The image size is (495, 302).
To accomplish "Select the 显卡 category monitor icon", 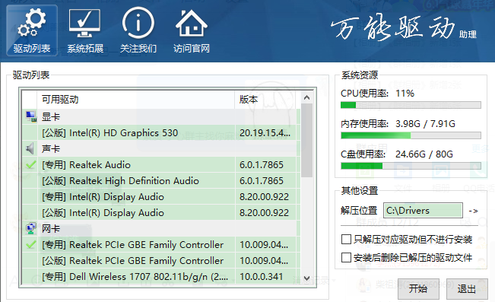I will tap(31, 117).
